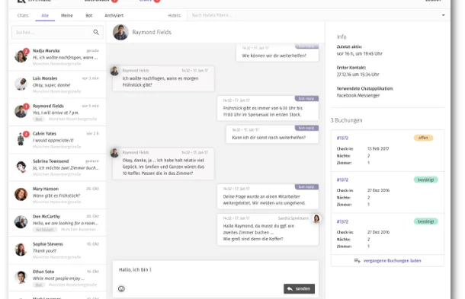The image size is (465, 299).
Task: Open Don McCarthy's archived conversation
Action: pyautogui.click(x=57, y=223)
